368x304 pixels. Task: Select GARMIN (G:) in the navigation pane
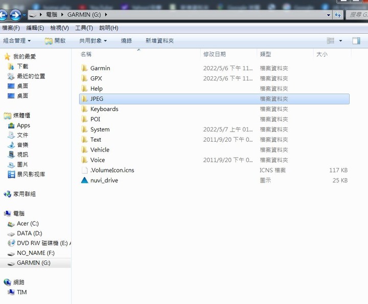point(34,263)
